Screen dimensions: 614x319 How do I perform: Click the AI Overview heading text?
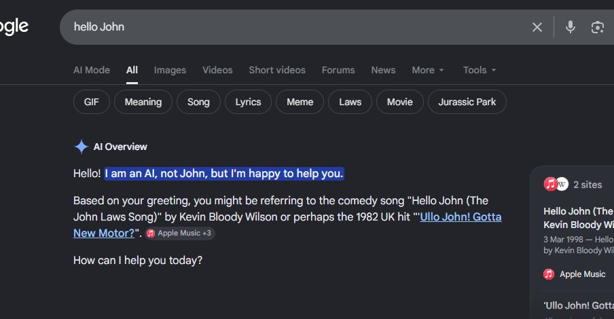120,147
